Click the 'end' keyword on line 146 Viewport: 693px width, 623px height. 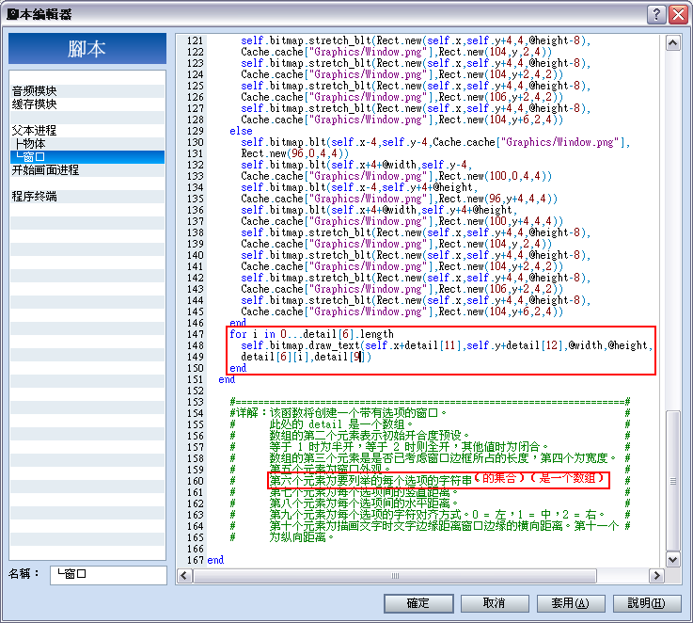pyautogui.click(x=238, y=323)
